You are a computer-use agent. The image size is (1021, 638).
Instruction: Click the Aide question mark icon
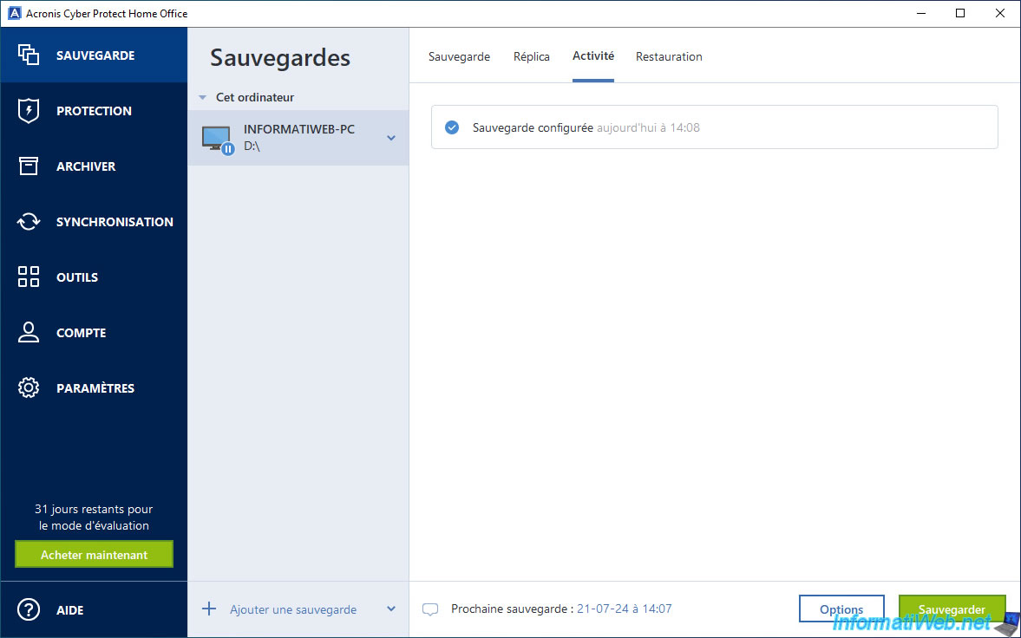[29, 610]
